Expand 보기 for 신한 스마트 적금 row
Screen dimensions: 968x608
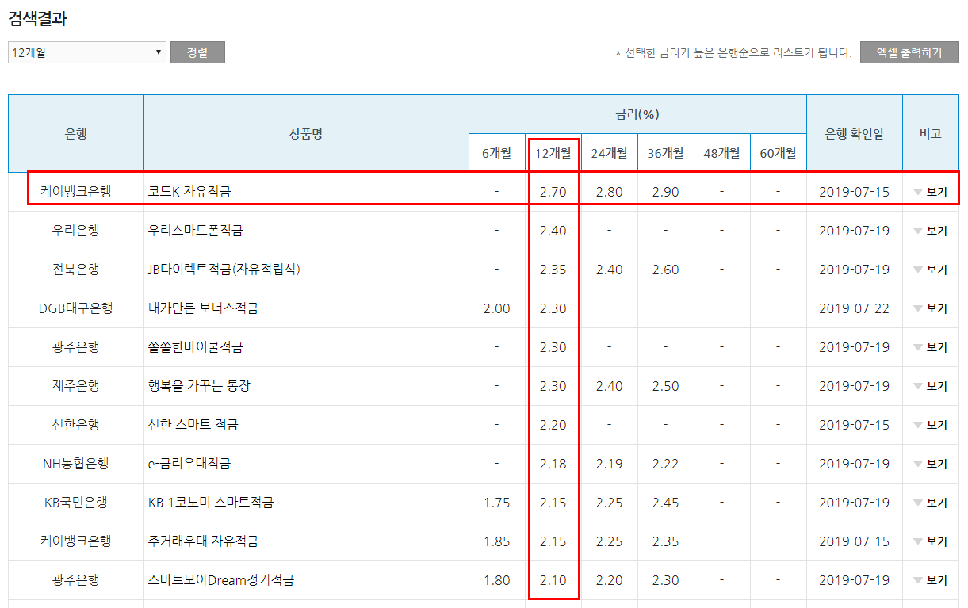pos(930,425)
